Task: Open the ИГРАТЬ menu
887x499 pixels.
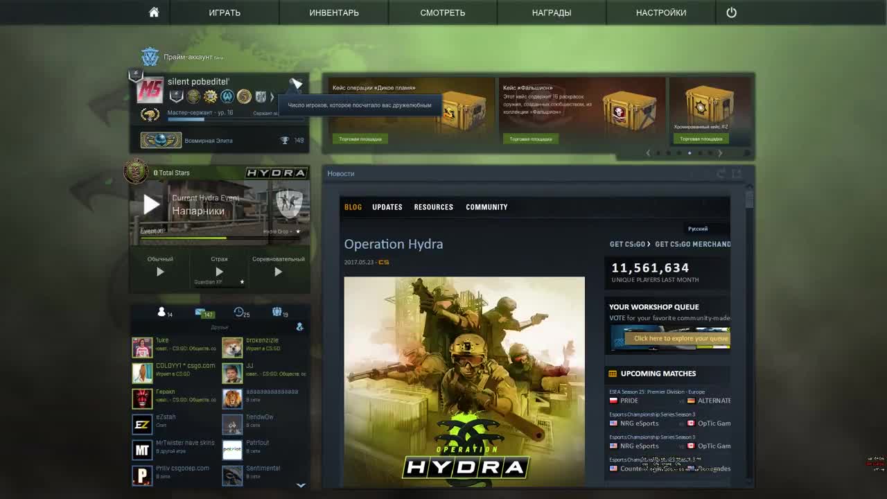Action: coord(225,12)
